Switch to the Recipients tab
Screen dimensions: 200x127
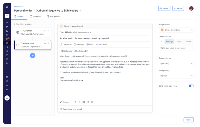coord(53,16)
